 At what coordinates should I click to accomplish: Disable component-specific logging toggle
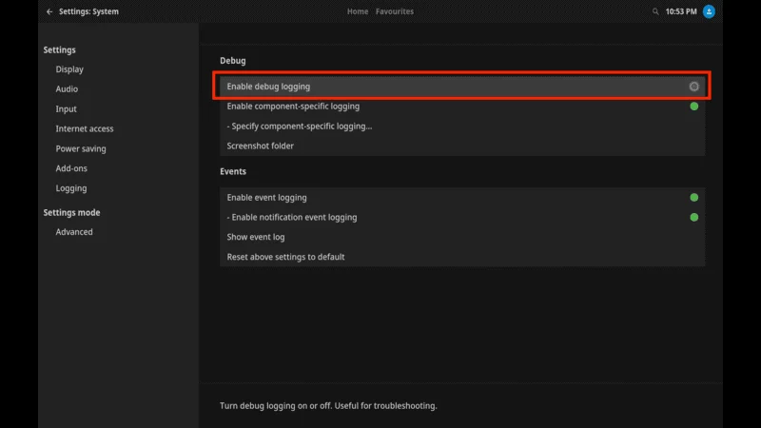click(694, 107)
